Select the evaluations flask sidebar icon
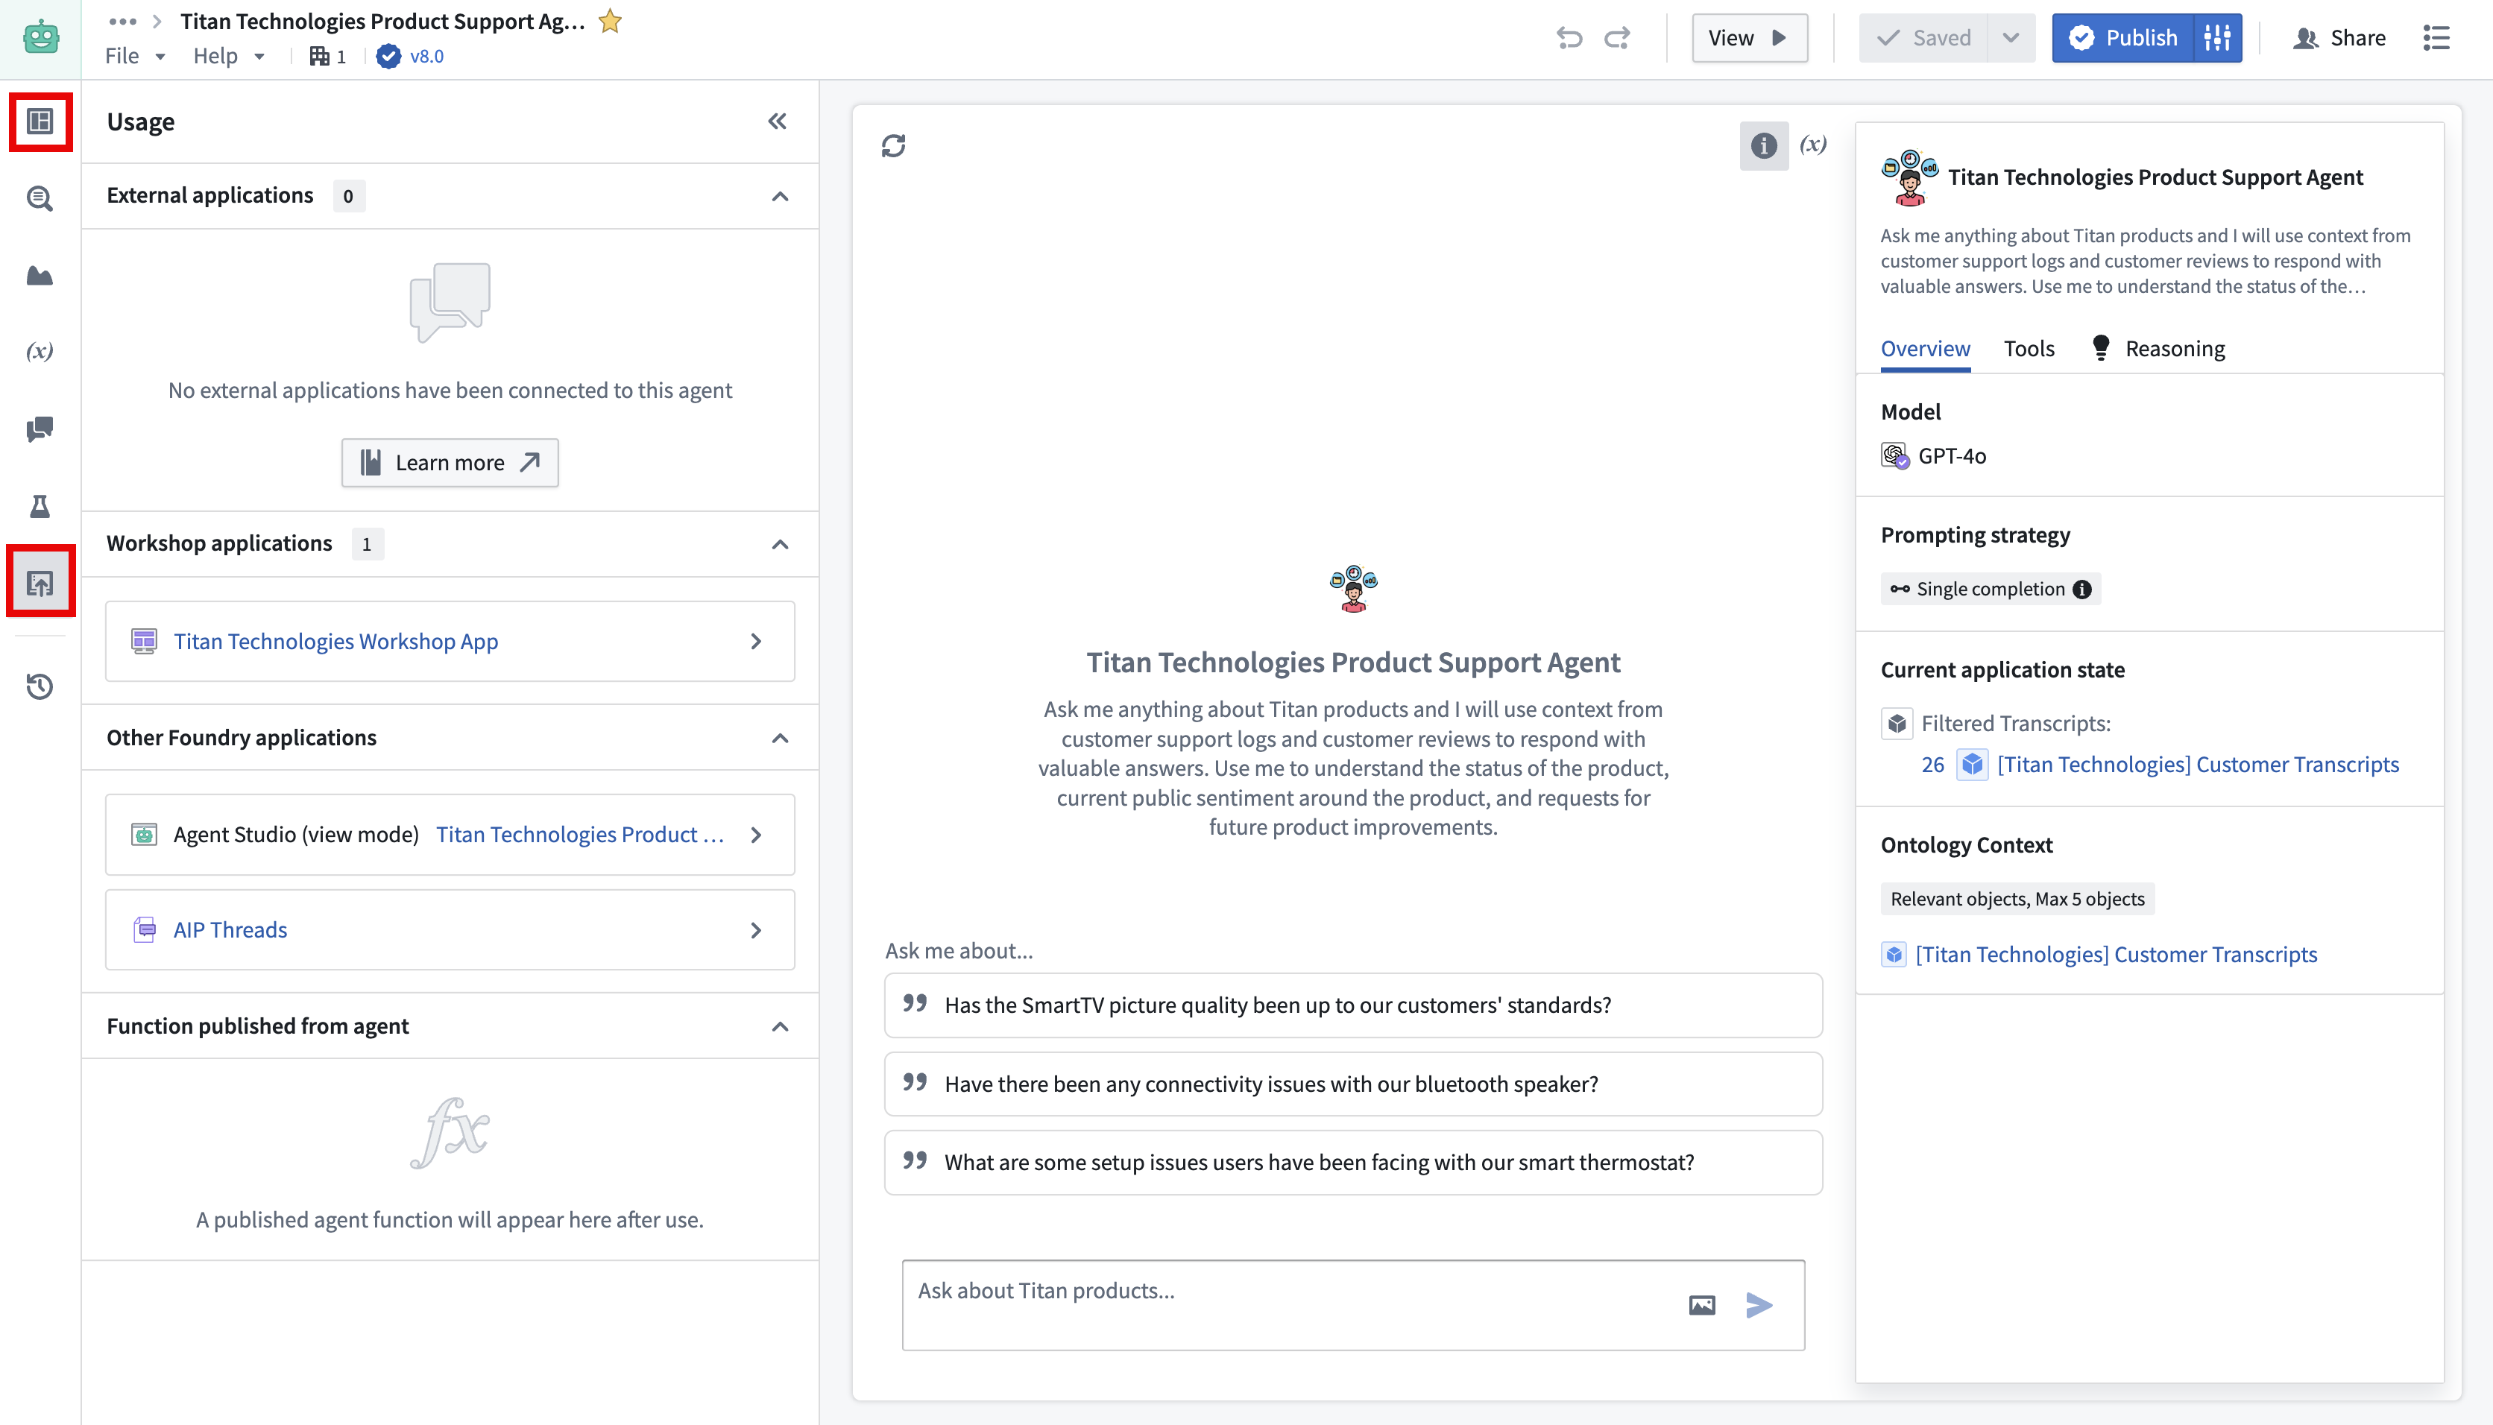This screenshot has height=1425, width=2493. click(x=40, y=506)
